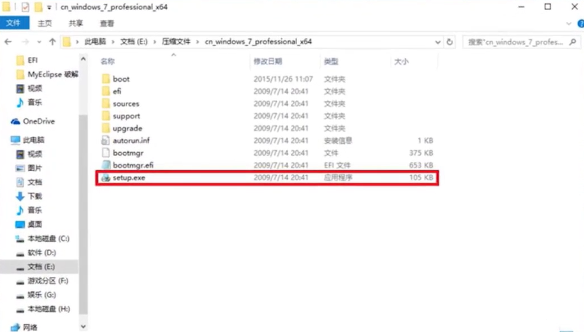The height and width of the screenshot is (332, 584).
Task: Select the sources folder icon
Action: click(x=106, y=103)
